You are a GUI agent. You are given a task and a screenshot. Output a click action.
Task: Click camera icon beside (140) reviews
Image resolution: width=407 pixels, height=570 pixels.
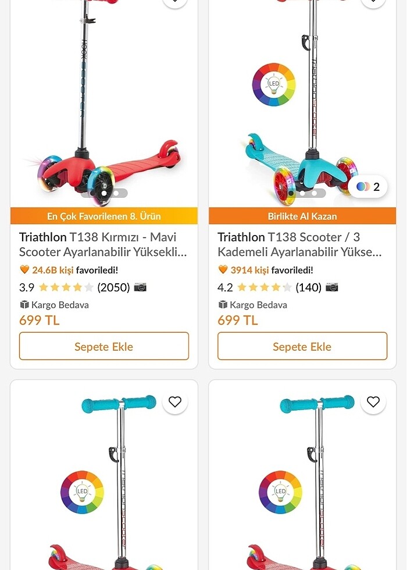331,287
